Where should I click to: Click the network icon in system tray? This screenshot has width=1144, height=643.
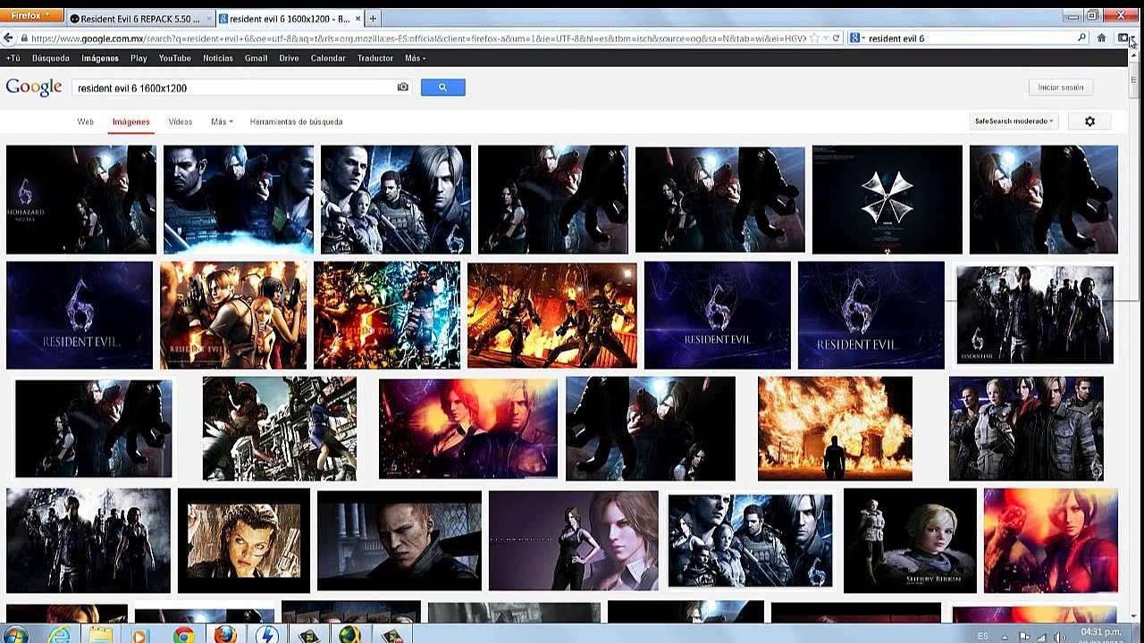tap(1042, 637)
